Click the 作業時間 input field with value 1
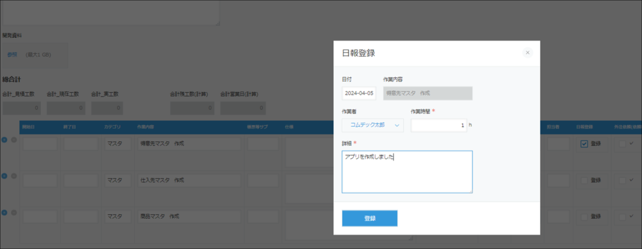 (x=439, y=125)
